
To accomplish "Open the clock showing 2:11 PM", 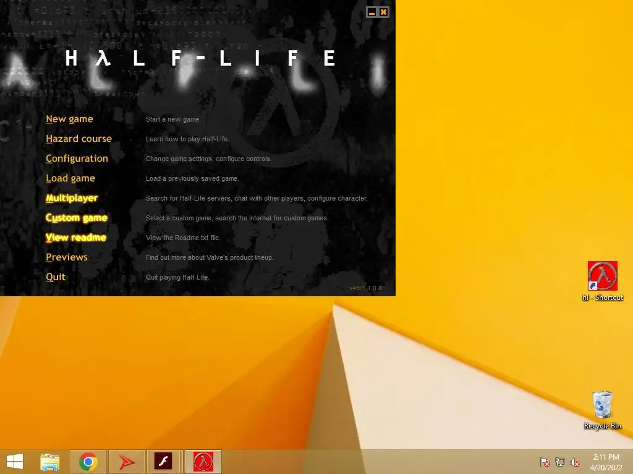I will click(x=606, y=462).
